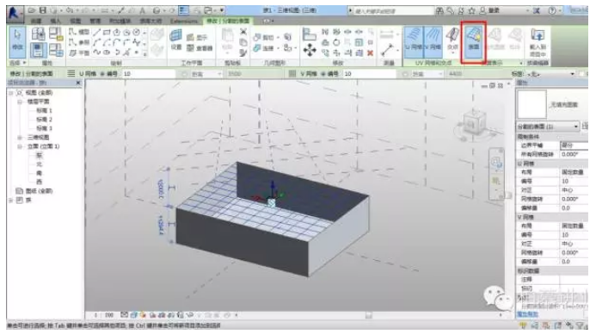The image size is (596, 334).
Task: Click the Cut (剪切) geometry tool
Action: tap(265, 37)
